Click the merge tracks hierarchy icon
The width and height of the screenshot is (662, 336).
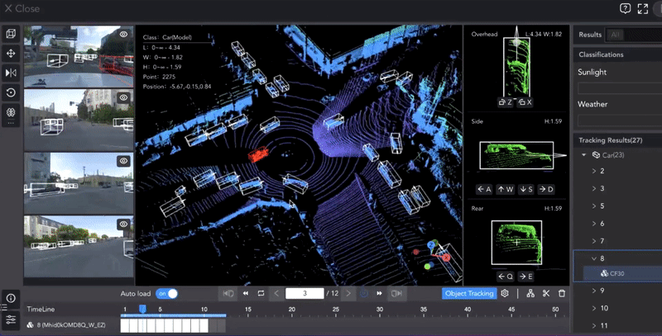click(530, 293)
